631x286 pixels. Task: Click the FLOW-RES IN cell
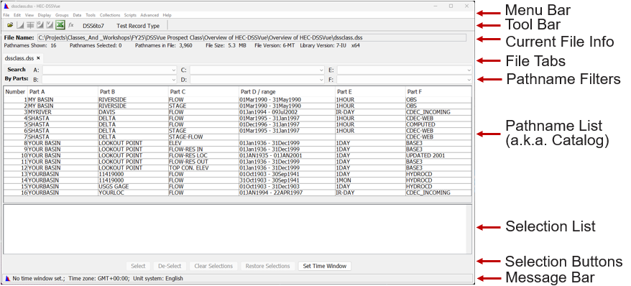203,149
